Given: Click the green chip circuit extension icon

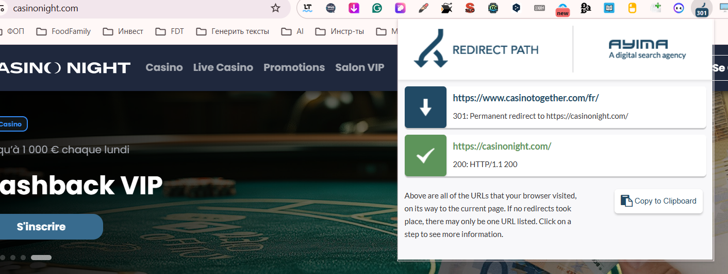Looking at the screenshot, I should (x=493, y=8).
